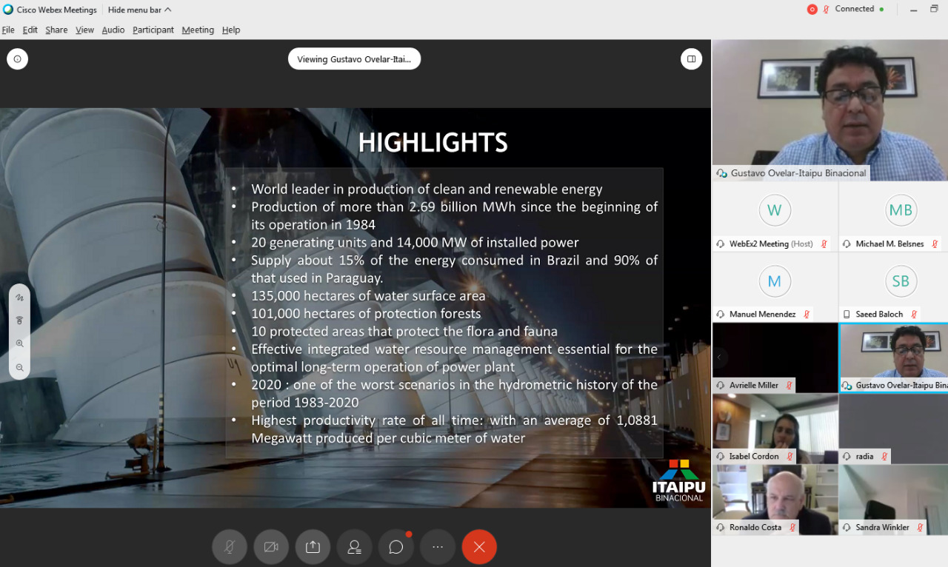Select Ronaldo Costa video tile
Viewport: 948px width, 567px height.
[775, 500]
